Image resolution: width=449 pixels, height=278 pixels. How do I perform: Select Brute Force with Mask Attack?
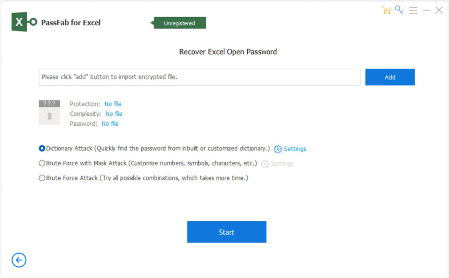tap(42, 163)
